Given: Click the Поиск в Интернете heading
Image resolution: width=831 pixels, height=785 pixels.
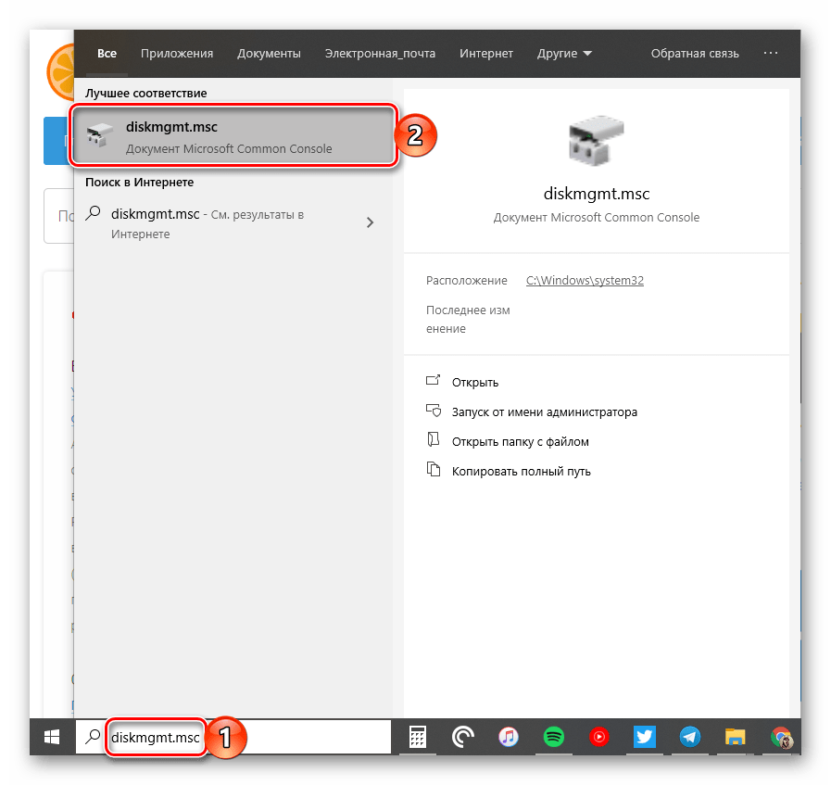Looking at the screenshot, I should [x=139, y=183].
